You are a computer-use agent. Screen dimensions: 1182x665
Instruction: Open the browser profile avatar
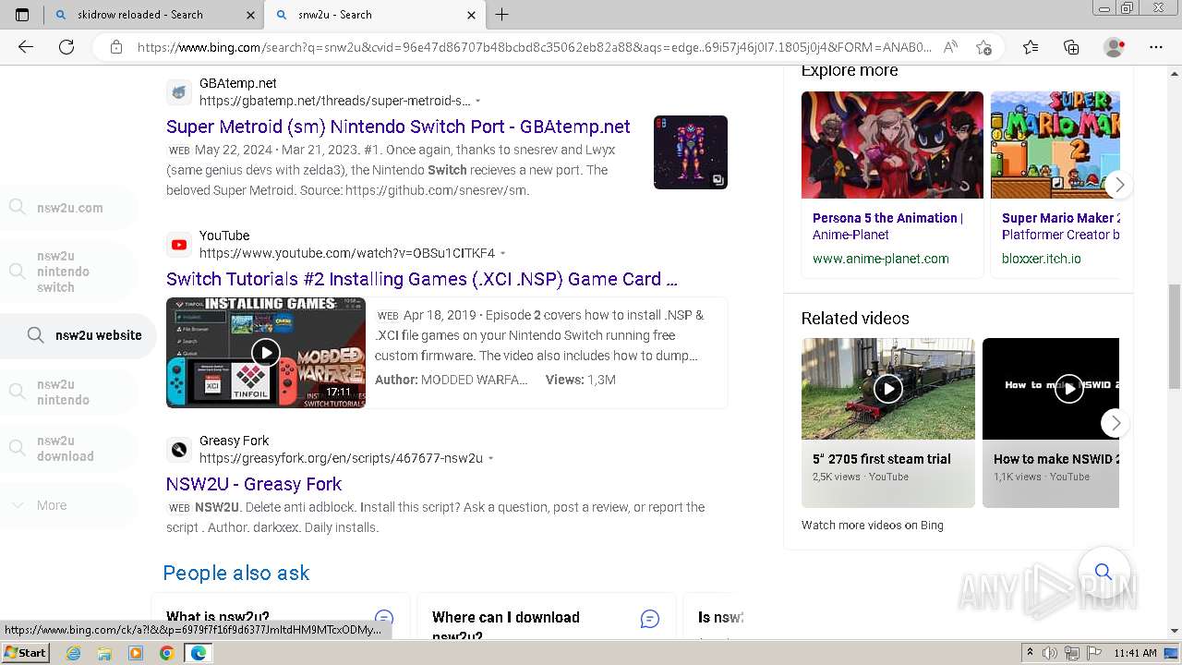pos(1115,47)
